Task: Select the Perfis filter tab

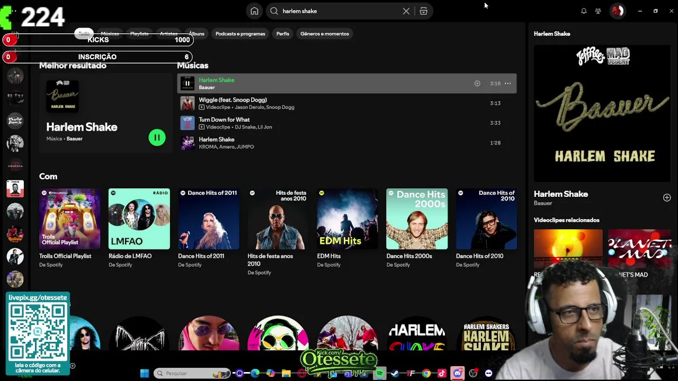Action: [x=283, y=33]
